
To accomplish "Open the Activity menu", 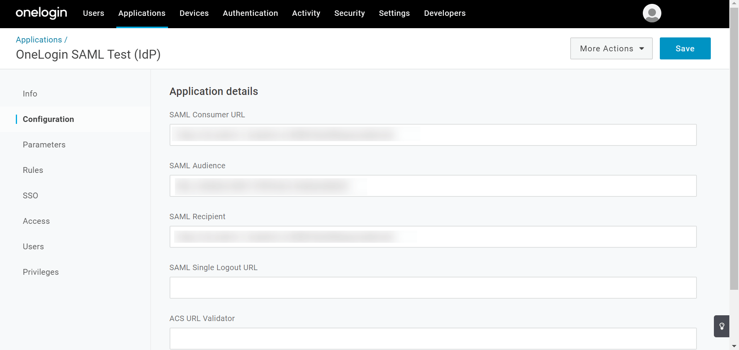I will point(306,13).
